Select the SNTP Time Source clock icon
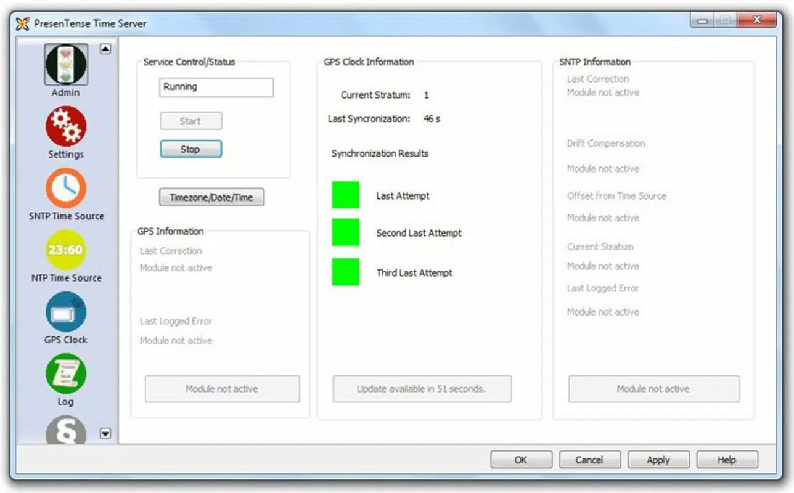This screenshot has height=493, width=794. (x=66, y=188)
